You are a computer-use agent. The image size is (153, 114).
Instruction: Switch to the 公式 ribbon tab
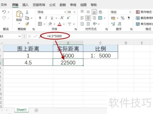pos(52,5)
